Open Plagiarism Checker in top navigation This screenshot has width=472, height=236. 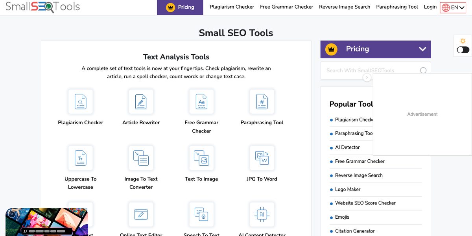[232, 7]
